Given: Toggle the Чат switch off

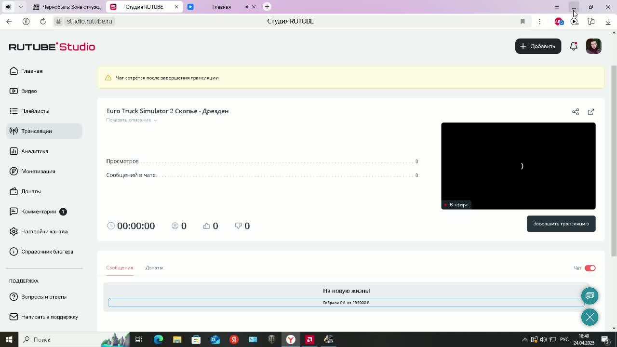Looking at the screenshot, I should (590, 268).
